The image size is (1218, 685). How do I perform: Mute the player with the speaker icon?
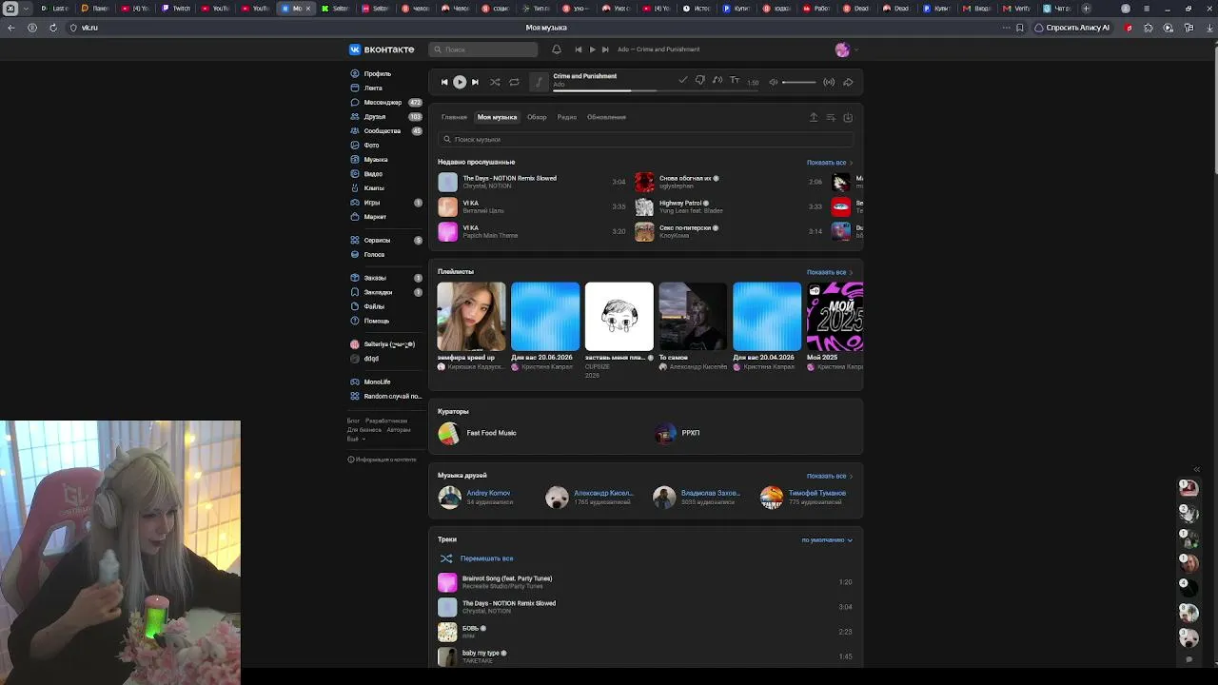774,82
